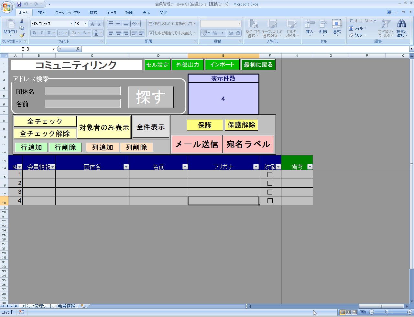Screen dimensions: 414x317
Task: Click the 名前 search input field
Action: coord(83,103)
